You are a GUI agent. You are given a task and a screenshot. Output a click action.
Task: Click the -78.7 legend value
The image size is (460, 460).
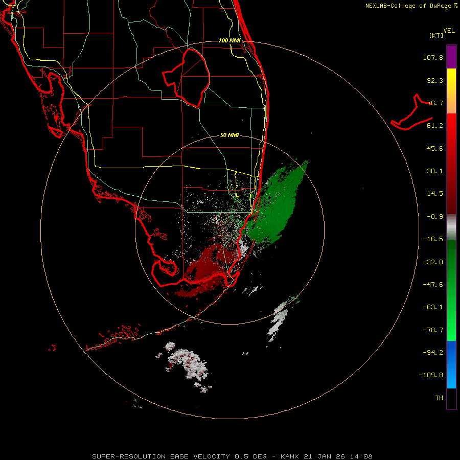point(433,330)
